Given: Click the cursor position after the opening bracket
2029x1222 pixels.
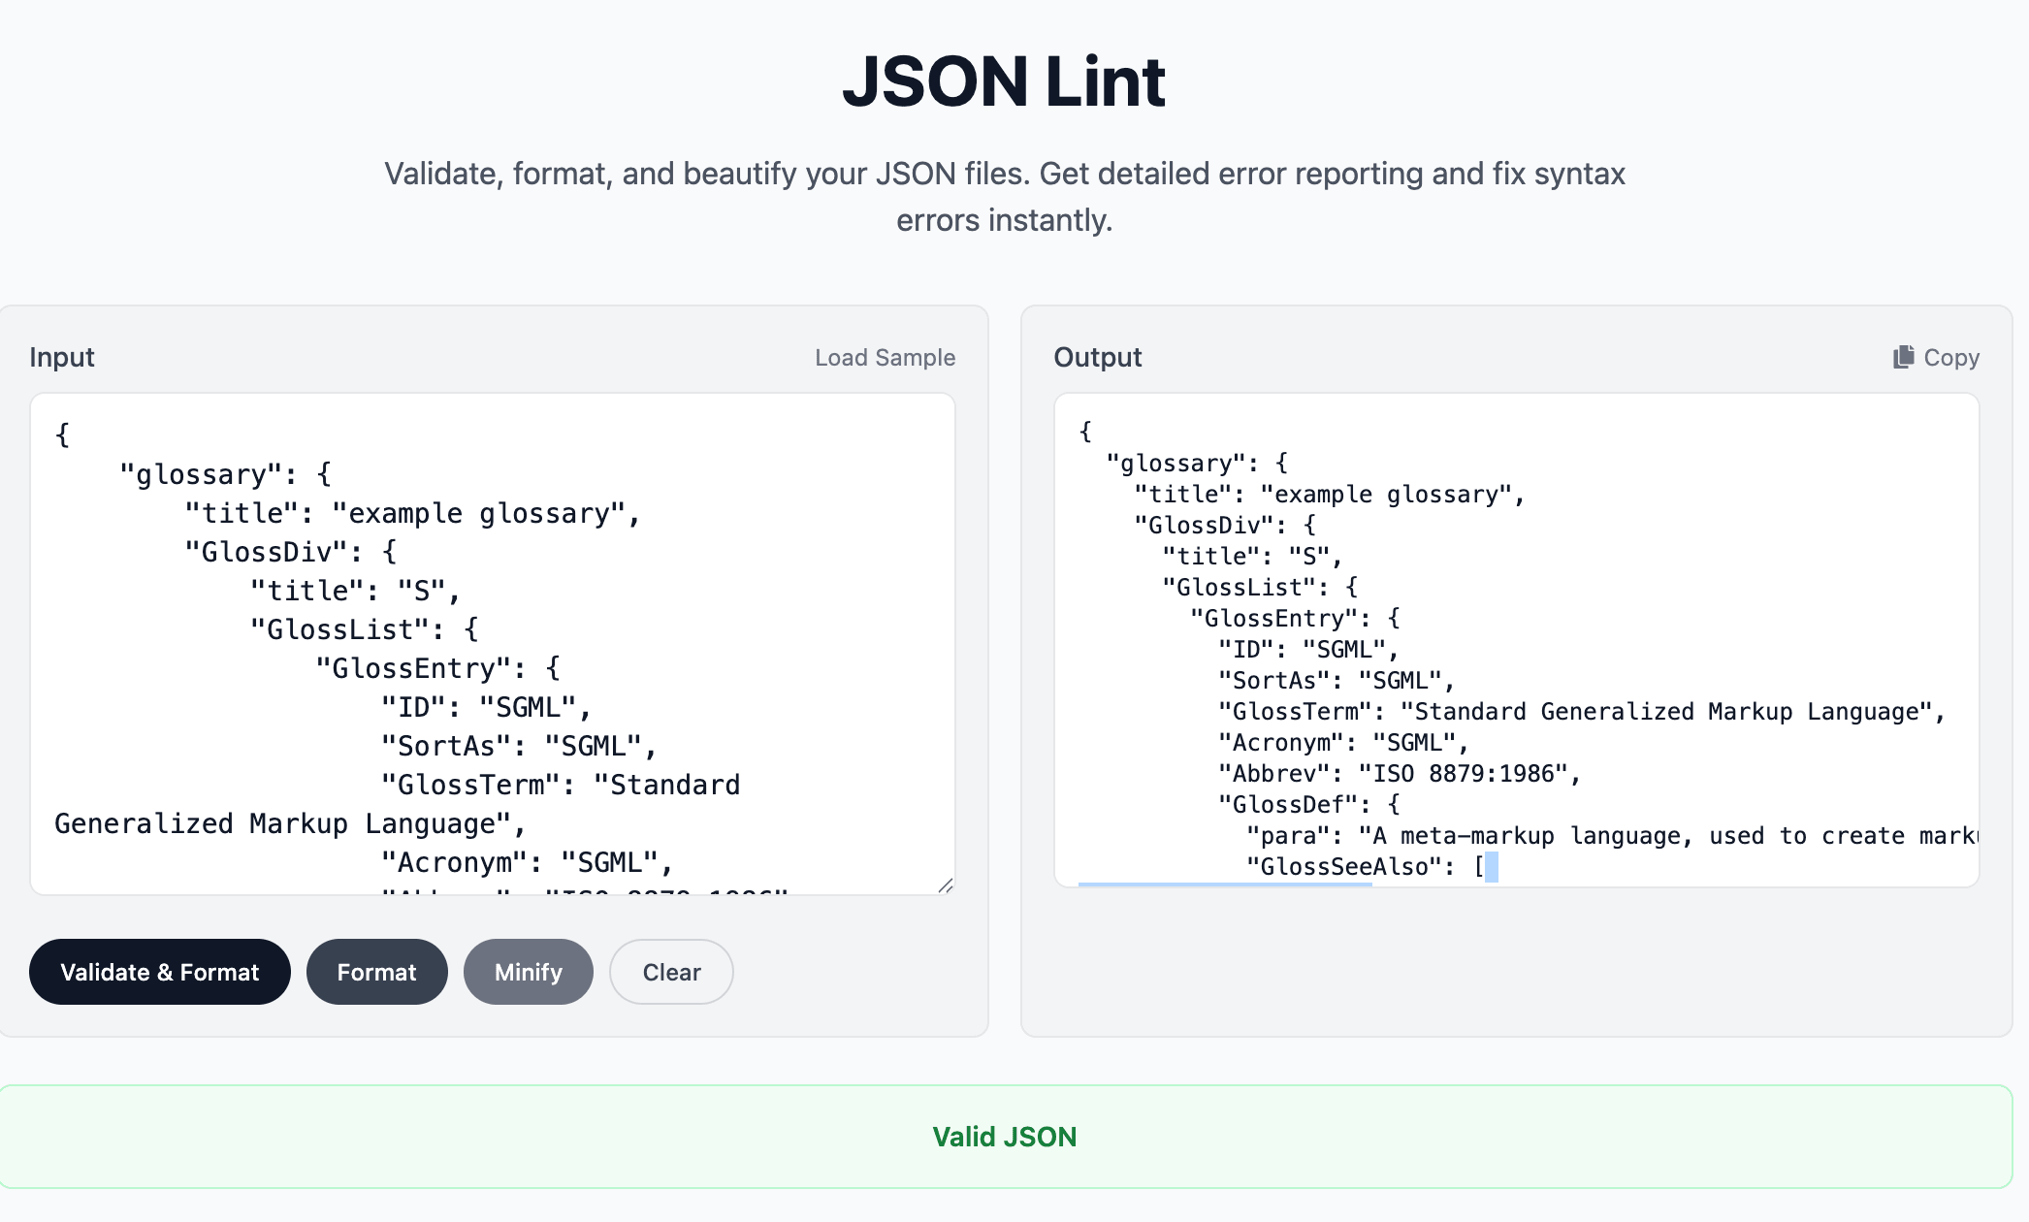Looking at the screenshot, I should tap(1494, 866).
